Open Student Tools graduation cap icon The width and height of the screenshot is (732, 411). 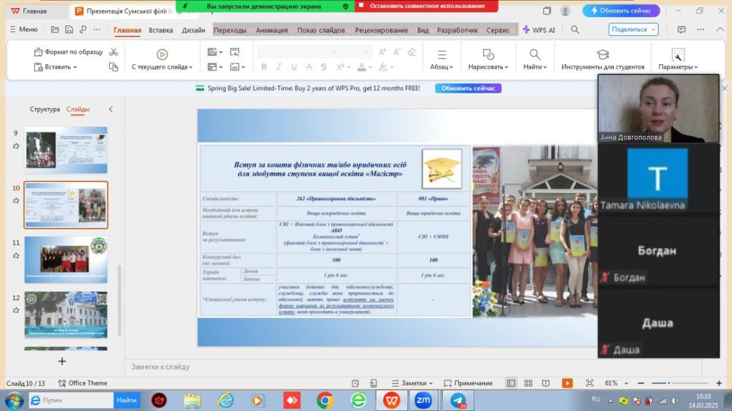(x=603, y=54)
